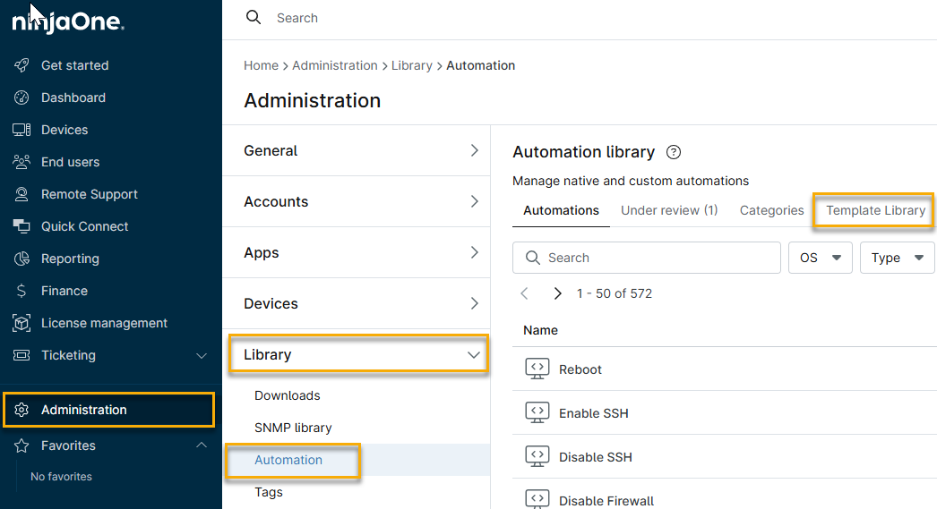Click the Remote Support icon
The image size is (937, 509).
click(22, 194)
